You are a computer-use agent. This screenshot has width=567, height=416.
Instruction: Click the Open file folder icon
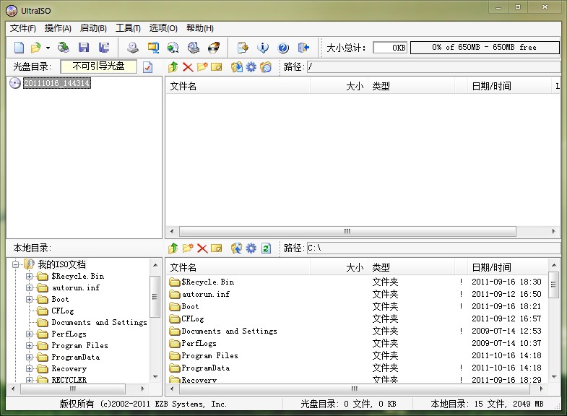click(x=36, y=48)
